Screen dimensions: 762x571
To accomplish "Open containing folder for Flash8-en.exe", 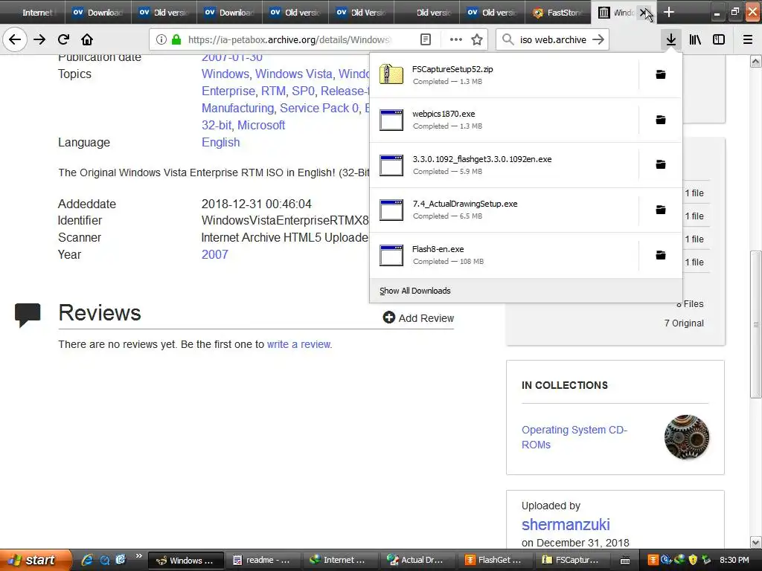I will pyautogui.click(x=661, y=255).
